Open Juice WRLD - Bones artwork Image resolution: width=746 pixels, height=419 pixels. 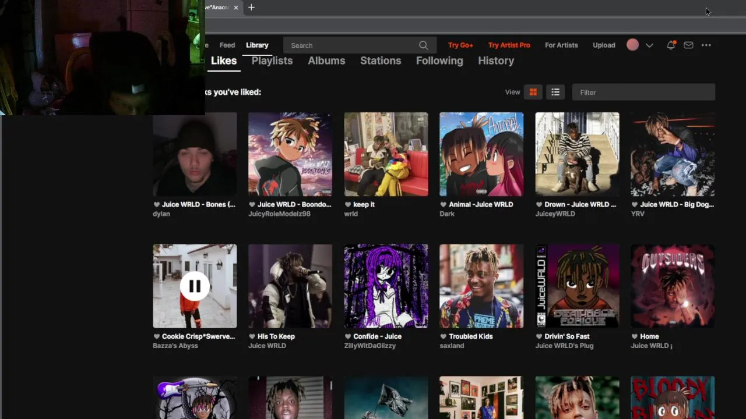click(x=195, y=154)
